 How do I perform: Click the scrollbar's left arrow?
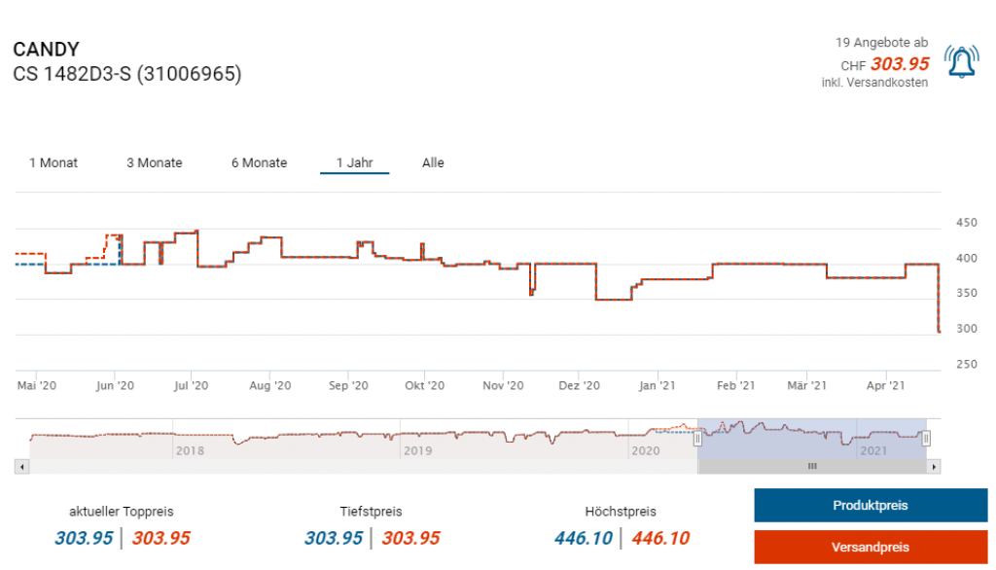point(20,467)
